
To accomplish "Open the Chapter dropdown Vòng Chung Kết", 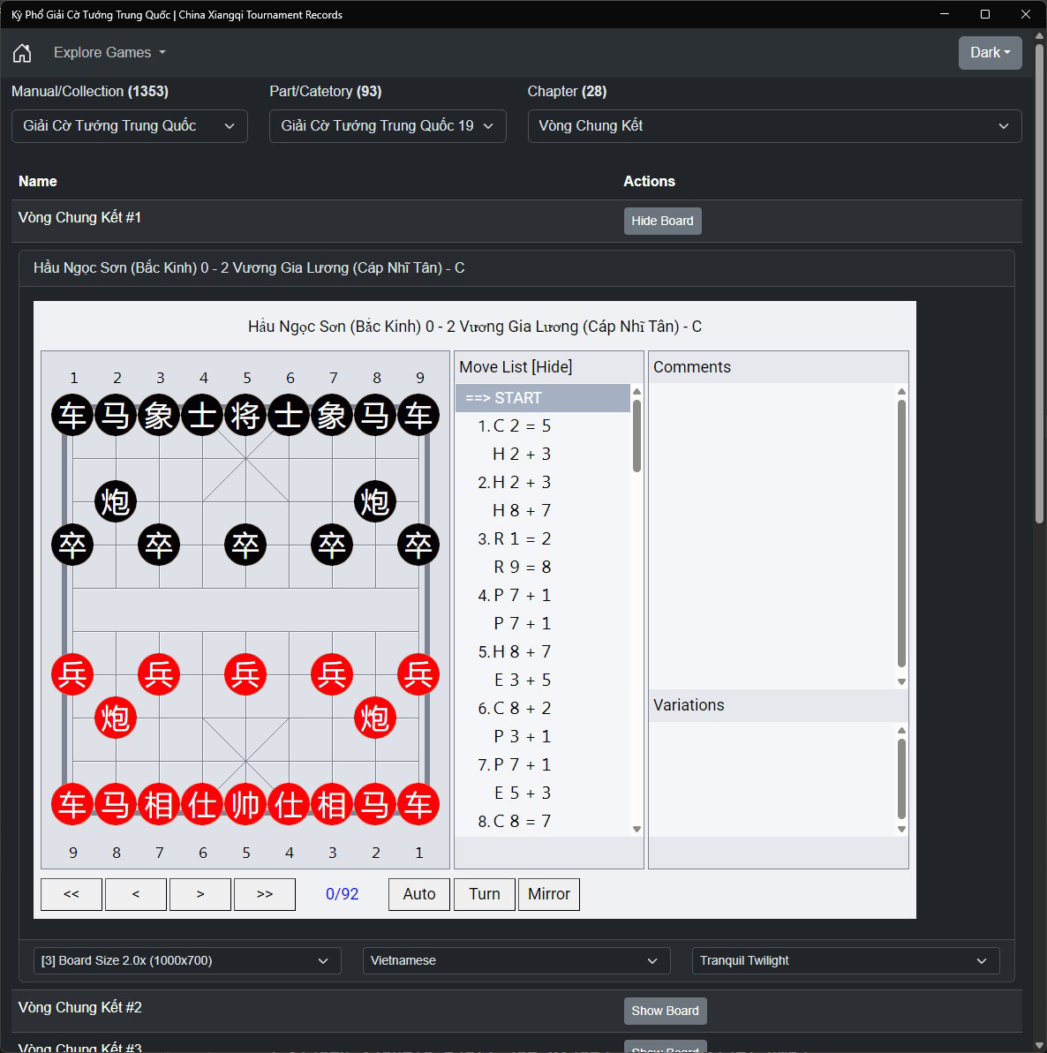I will click(x=774, y=126).
